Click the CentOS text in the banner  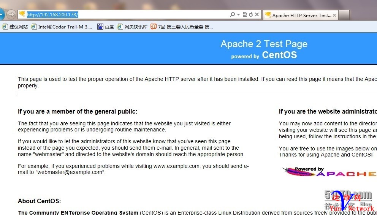coord(279,55)
